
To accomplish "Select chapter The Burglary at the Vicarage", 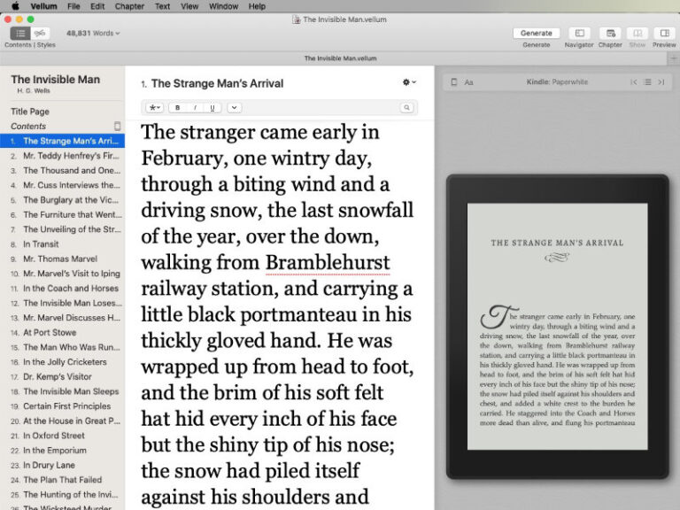I will coord(63,200).
